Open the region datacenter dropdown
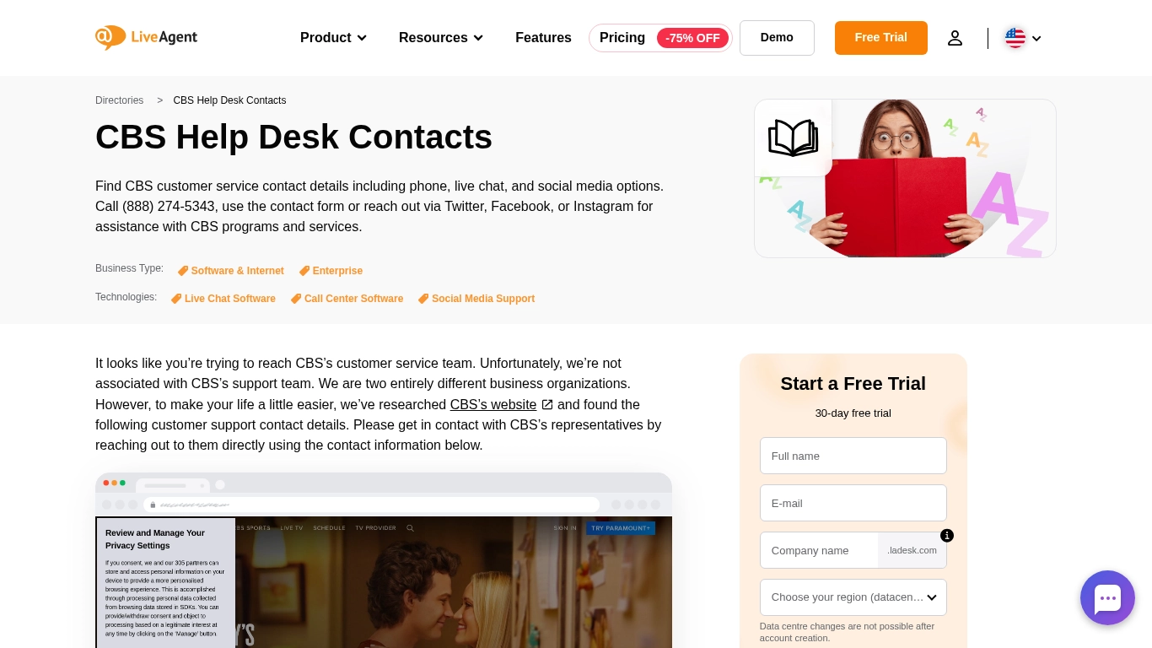1152x648 pixels. [x=853, y=597]
